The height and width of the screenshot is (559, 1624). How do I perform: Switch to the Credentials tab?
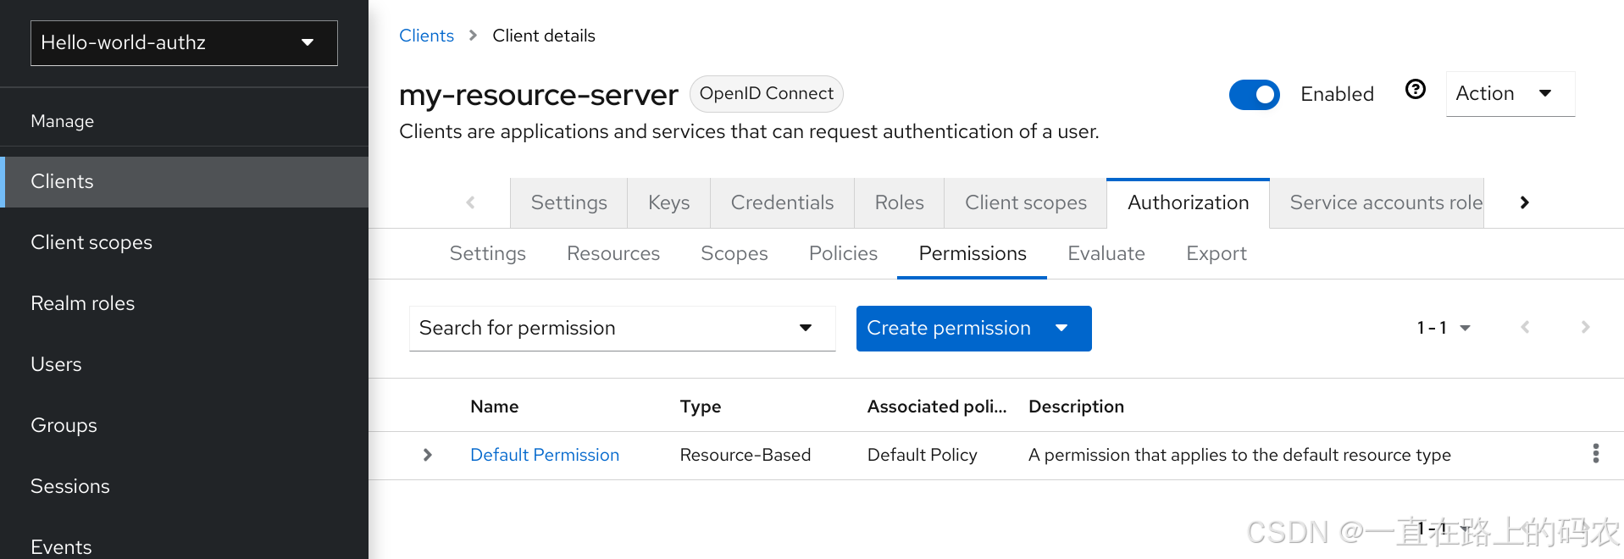click(781, 203)
